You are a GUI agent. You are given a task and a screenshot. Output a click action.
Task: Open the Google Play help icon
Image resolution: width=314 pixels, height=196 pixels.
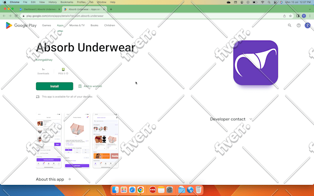coord(298,25)
